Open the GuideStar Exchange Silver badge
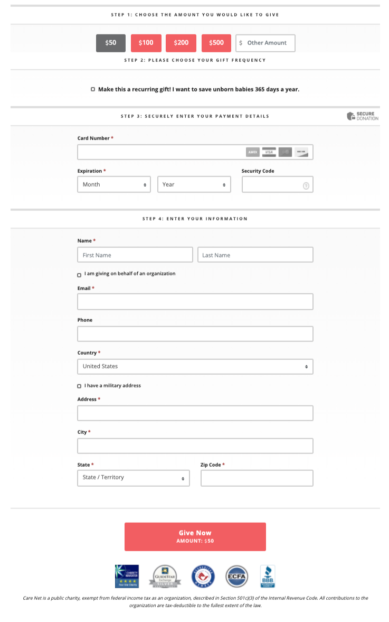The height and width of the screenshot is (622, 389). tap(165, 577)
